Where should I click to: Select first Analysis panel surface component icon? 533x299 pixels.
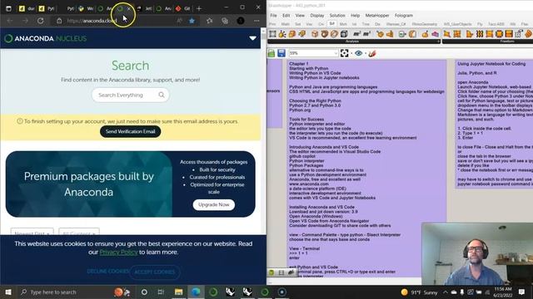[x=272, y=33]
